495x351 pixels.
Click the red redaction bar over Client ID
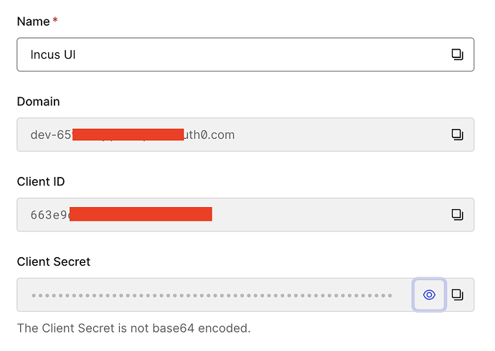coord(141,214)
